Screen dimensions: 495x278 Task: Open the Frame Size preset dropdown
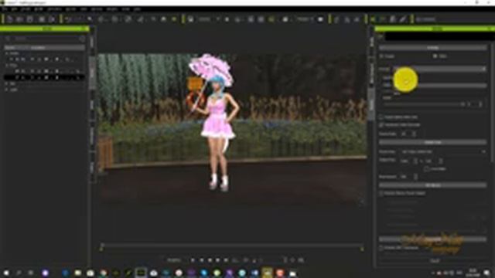point(443,151)
